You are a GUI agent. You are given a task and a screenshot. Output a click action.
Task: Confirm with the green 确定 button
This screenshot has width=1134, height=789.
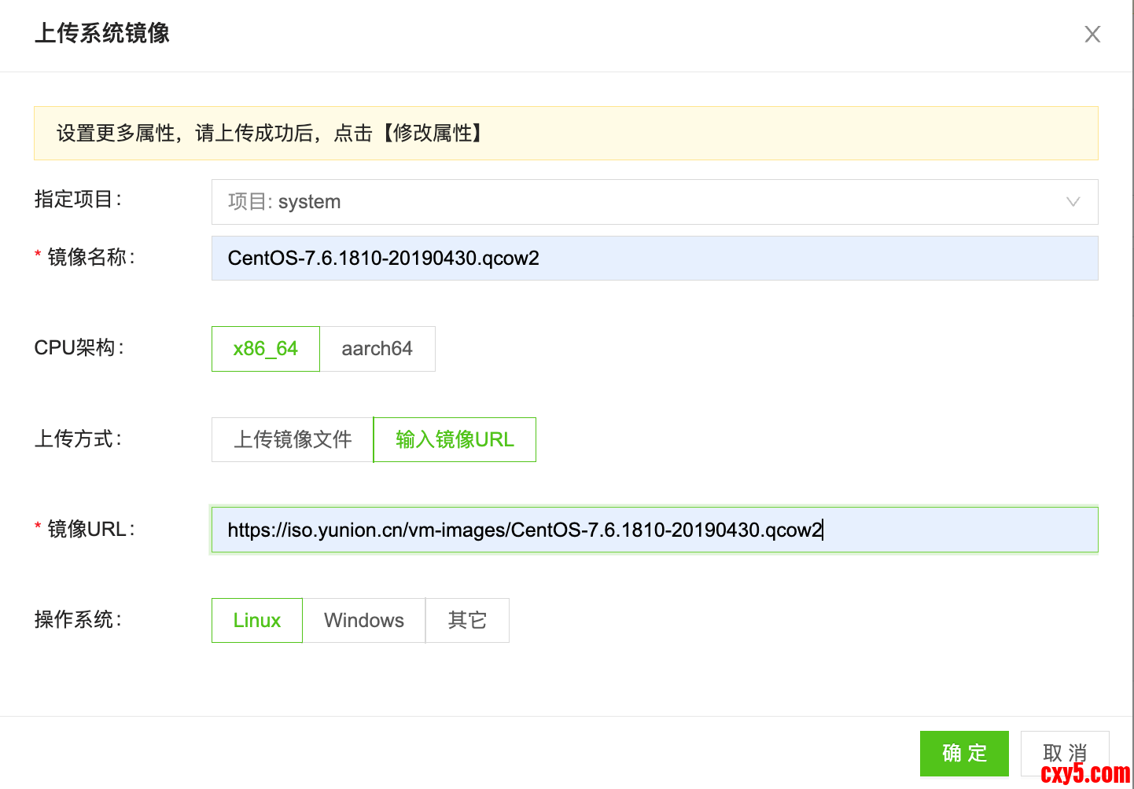point(964,753)
